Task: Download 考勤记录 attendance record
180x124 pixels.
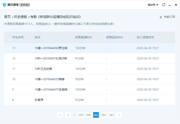Action: coord(169,17)
